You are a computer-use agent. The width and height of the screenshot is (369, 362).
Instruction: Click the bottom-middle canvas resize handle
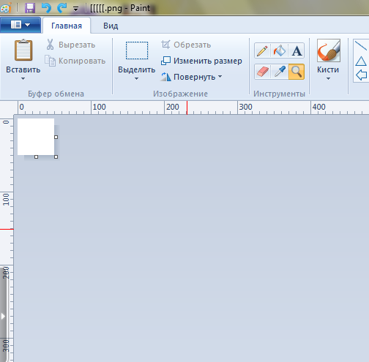click(36, 157)
